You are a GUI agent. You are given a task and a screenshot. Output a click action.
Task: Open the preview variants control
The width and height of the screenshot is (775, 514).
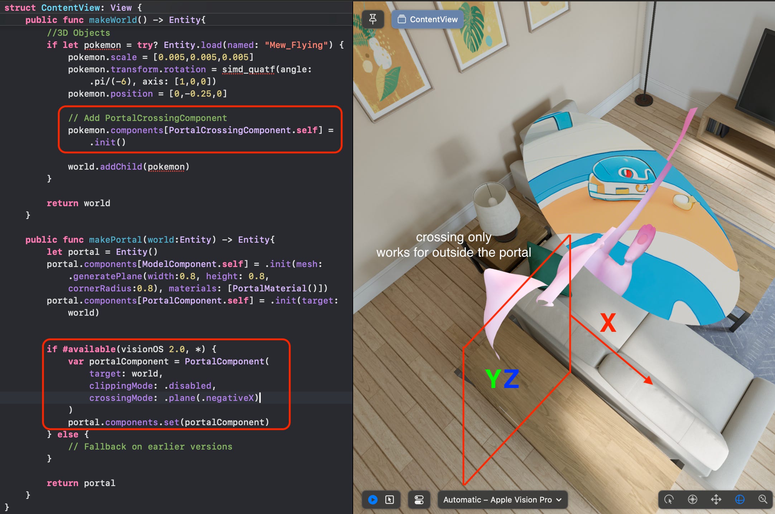pyautogui.click(x=419, y=499)
